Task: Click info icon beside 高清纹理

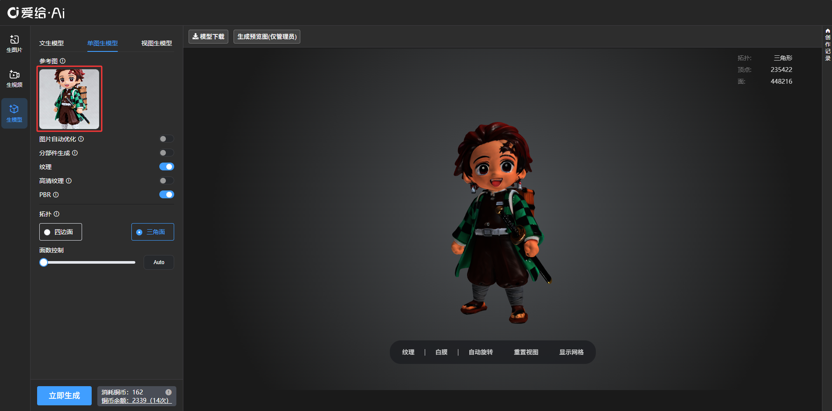Action: (x=69, y=181)
